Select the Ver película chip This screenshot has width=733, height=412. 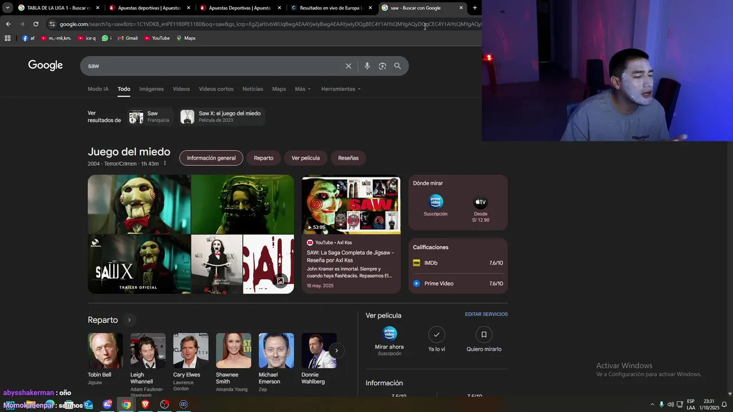coord(305,158)
